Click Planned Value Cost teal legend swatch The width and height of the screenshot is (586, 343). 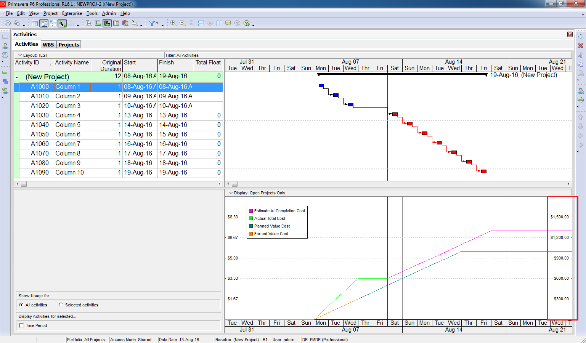(x=251, y=226)
